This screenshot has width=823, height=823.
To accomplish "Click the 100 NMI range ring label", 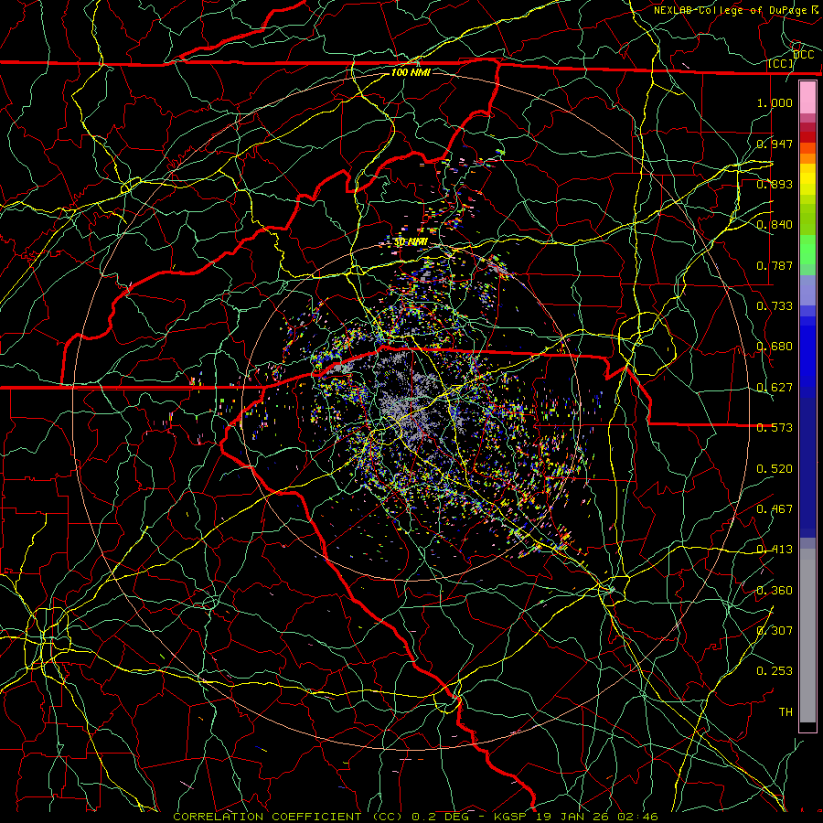I will click(411, 72).
